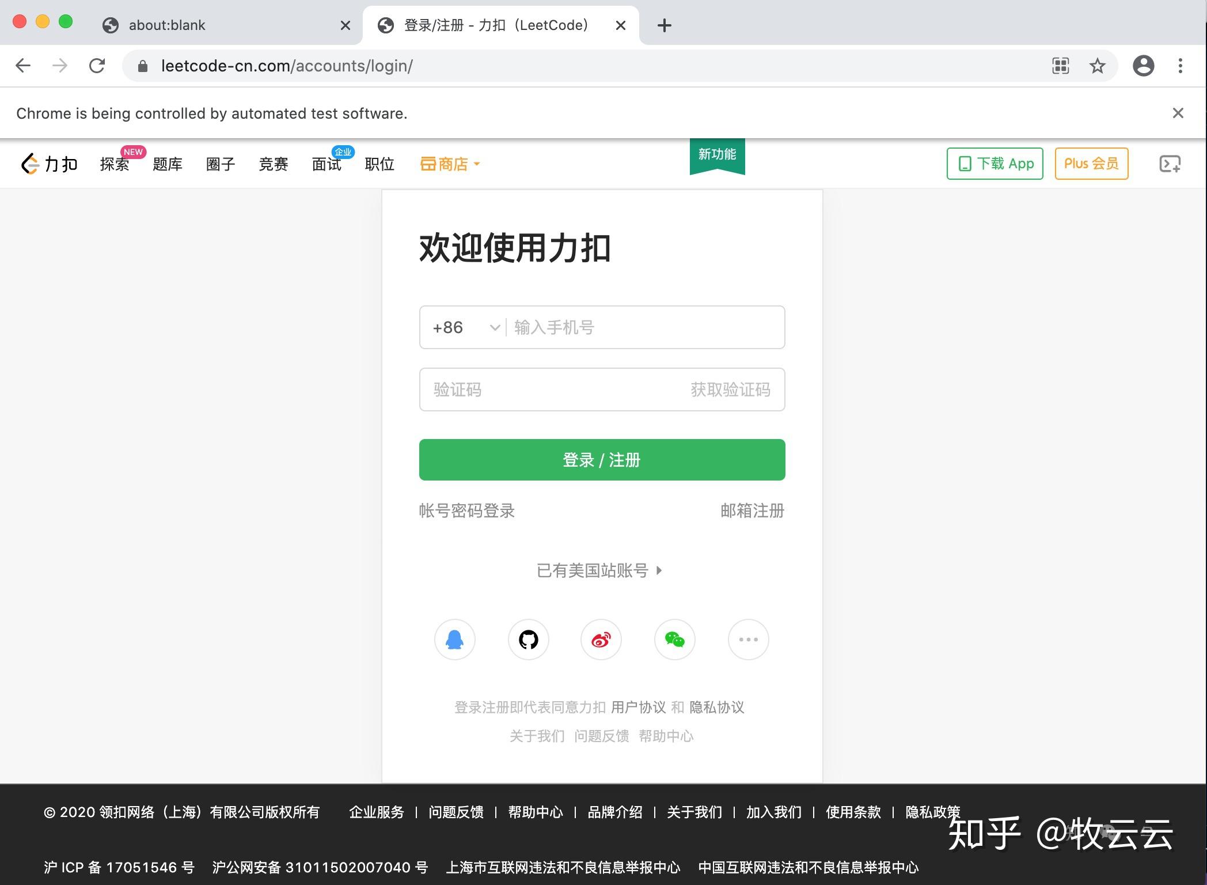Switch to the about:blank tab
This screenshot has height=885, width=1207.
click(167, 25)
